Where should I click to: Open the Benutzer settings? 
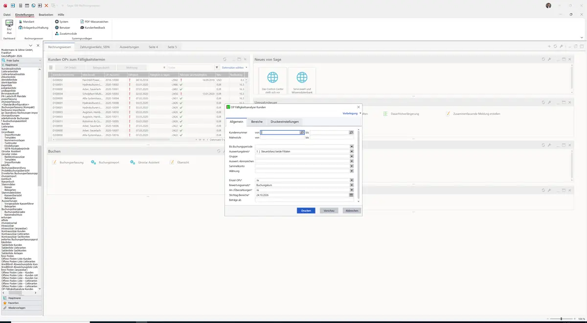63,27
